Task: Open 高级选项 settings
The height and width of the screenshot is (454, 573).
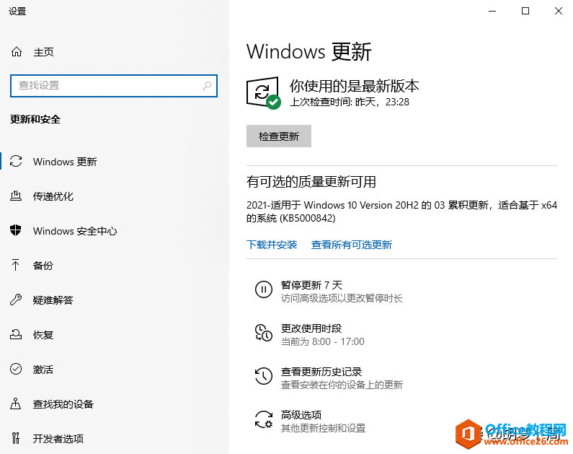Action: [x=301, y=415]
